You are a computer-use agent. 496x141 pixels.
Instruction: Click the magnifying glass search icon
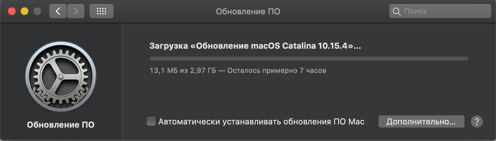397,11
